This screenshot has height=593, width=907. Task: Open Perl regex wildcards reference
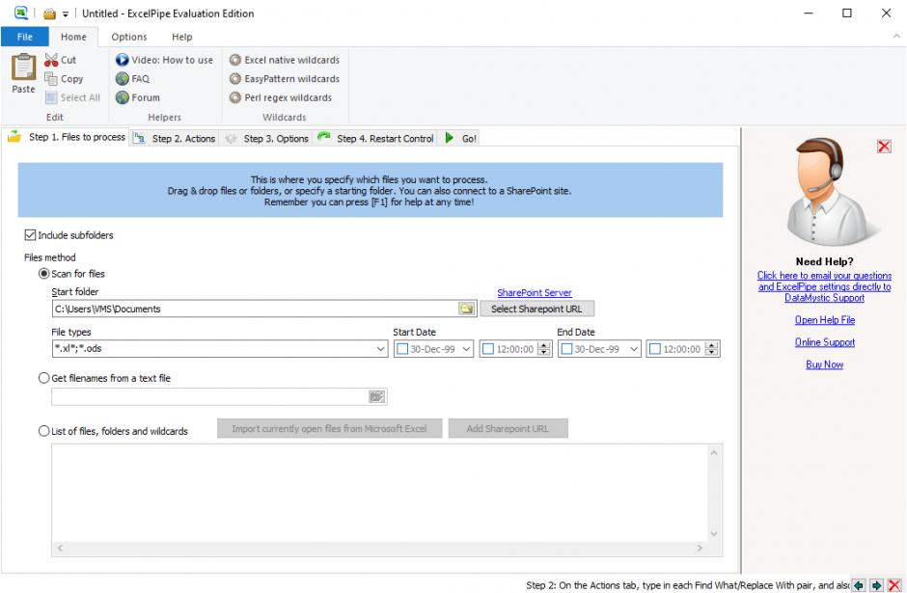point(281,97)
